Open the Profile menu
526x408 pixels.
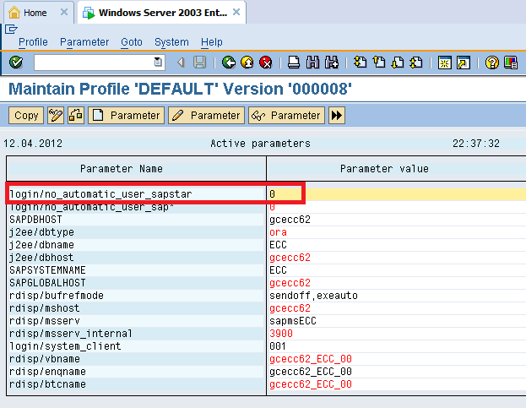pyautogui.click(x=33, y=42)
